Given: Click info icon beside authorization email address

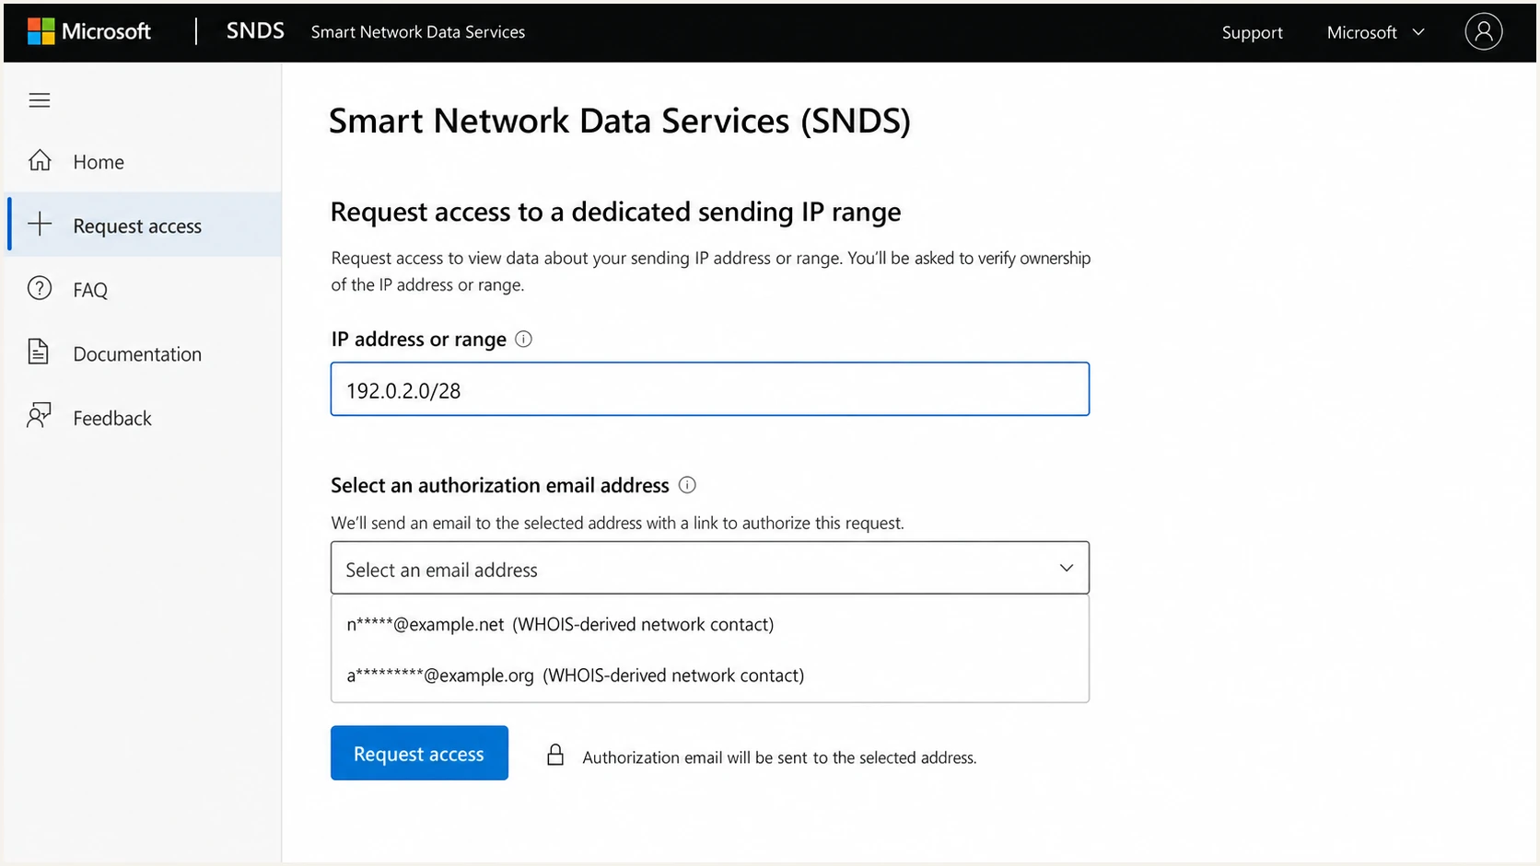Looking at the screenshot, I should [x=687, y=485].
